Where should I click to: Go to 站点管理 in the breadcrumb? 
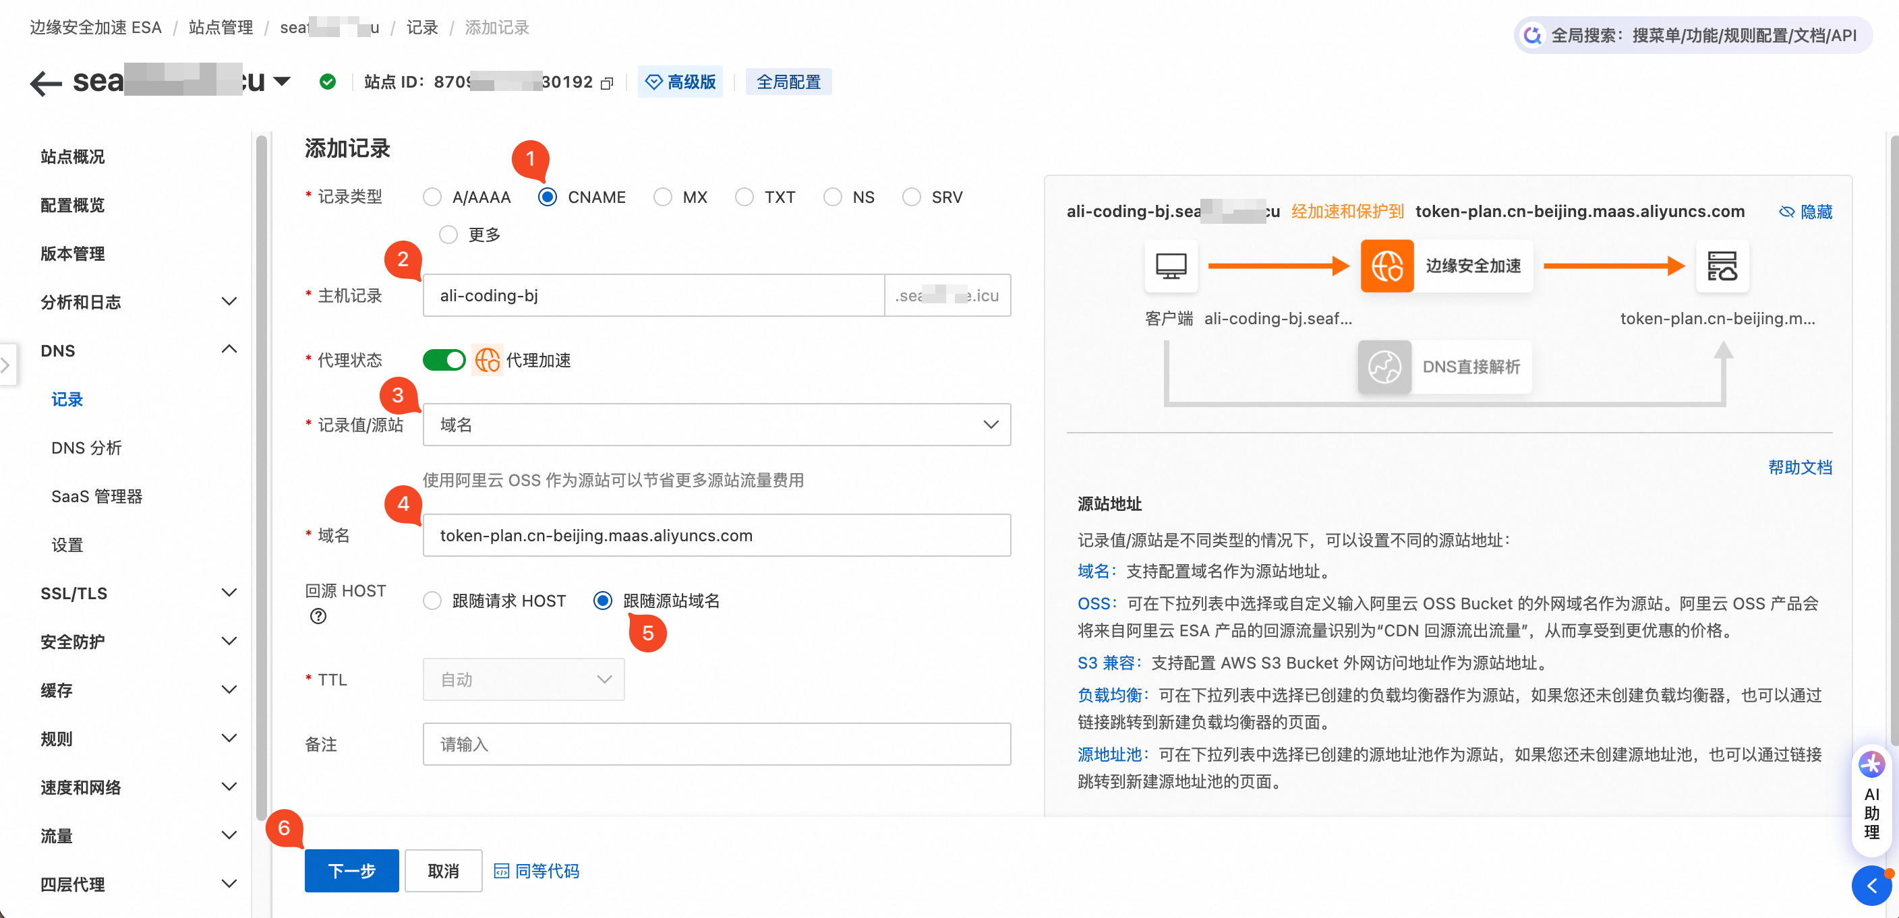click(221, 28)
